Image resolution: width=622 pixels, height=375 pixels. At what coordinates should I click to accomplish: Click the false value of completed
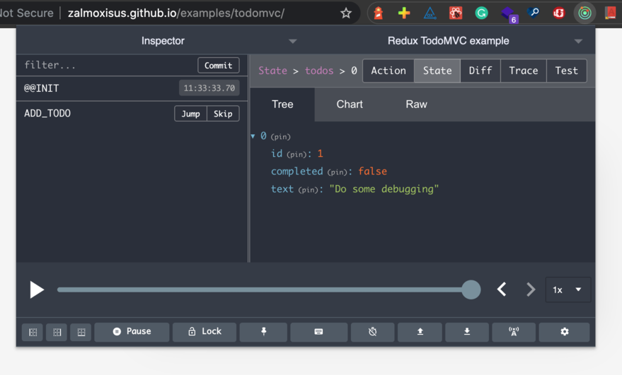372,172
